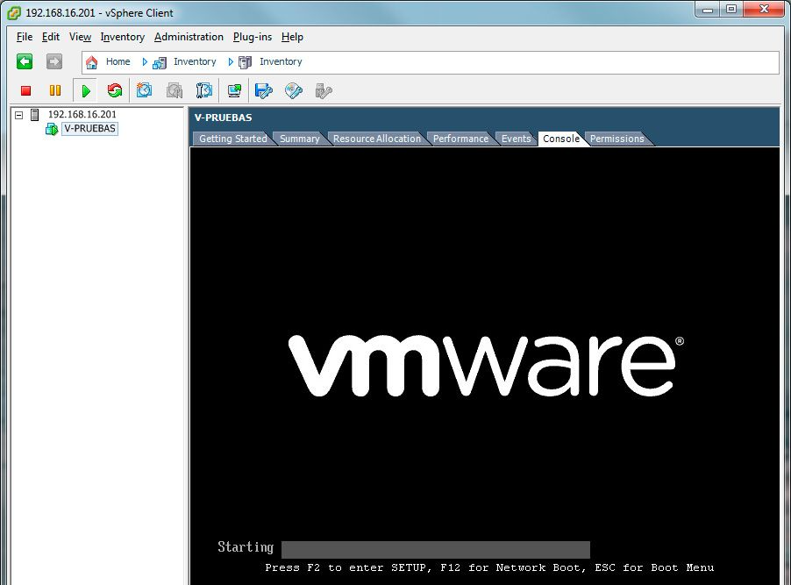Click inside the VM console screen
Image resolution: width=791 pixels, height=585 pixels.
[x=485, y=366]
